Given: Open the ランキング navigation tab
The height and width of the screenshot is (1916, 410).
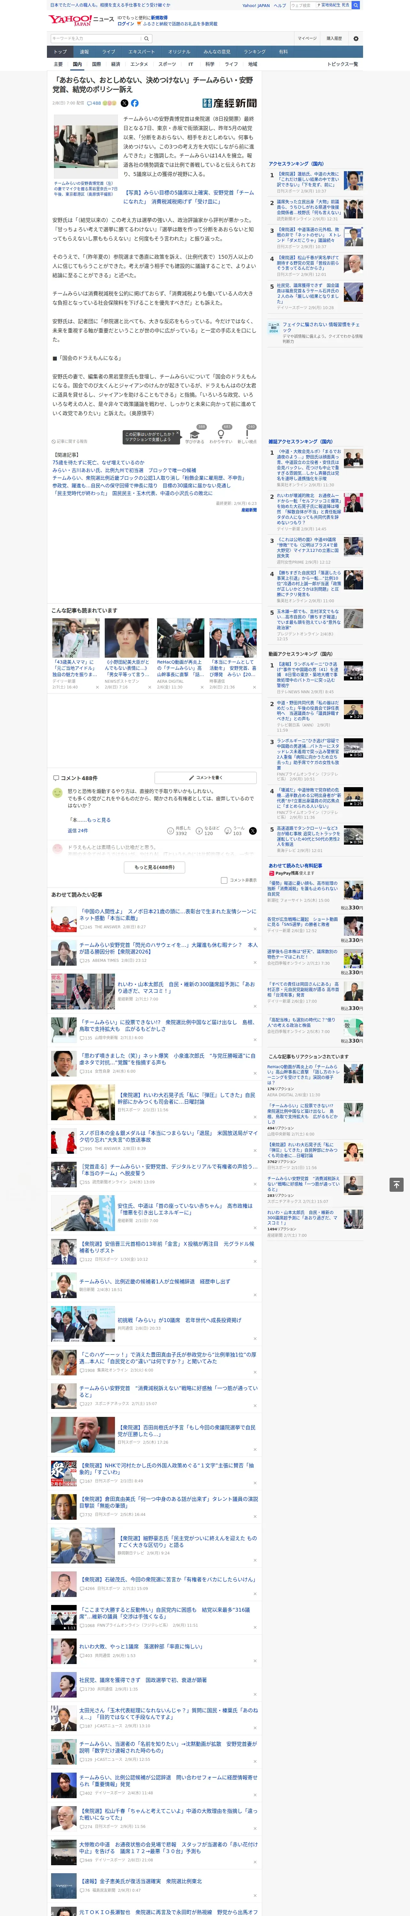Looking at the screenshot, I should pos(254,52).
